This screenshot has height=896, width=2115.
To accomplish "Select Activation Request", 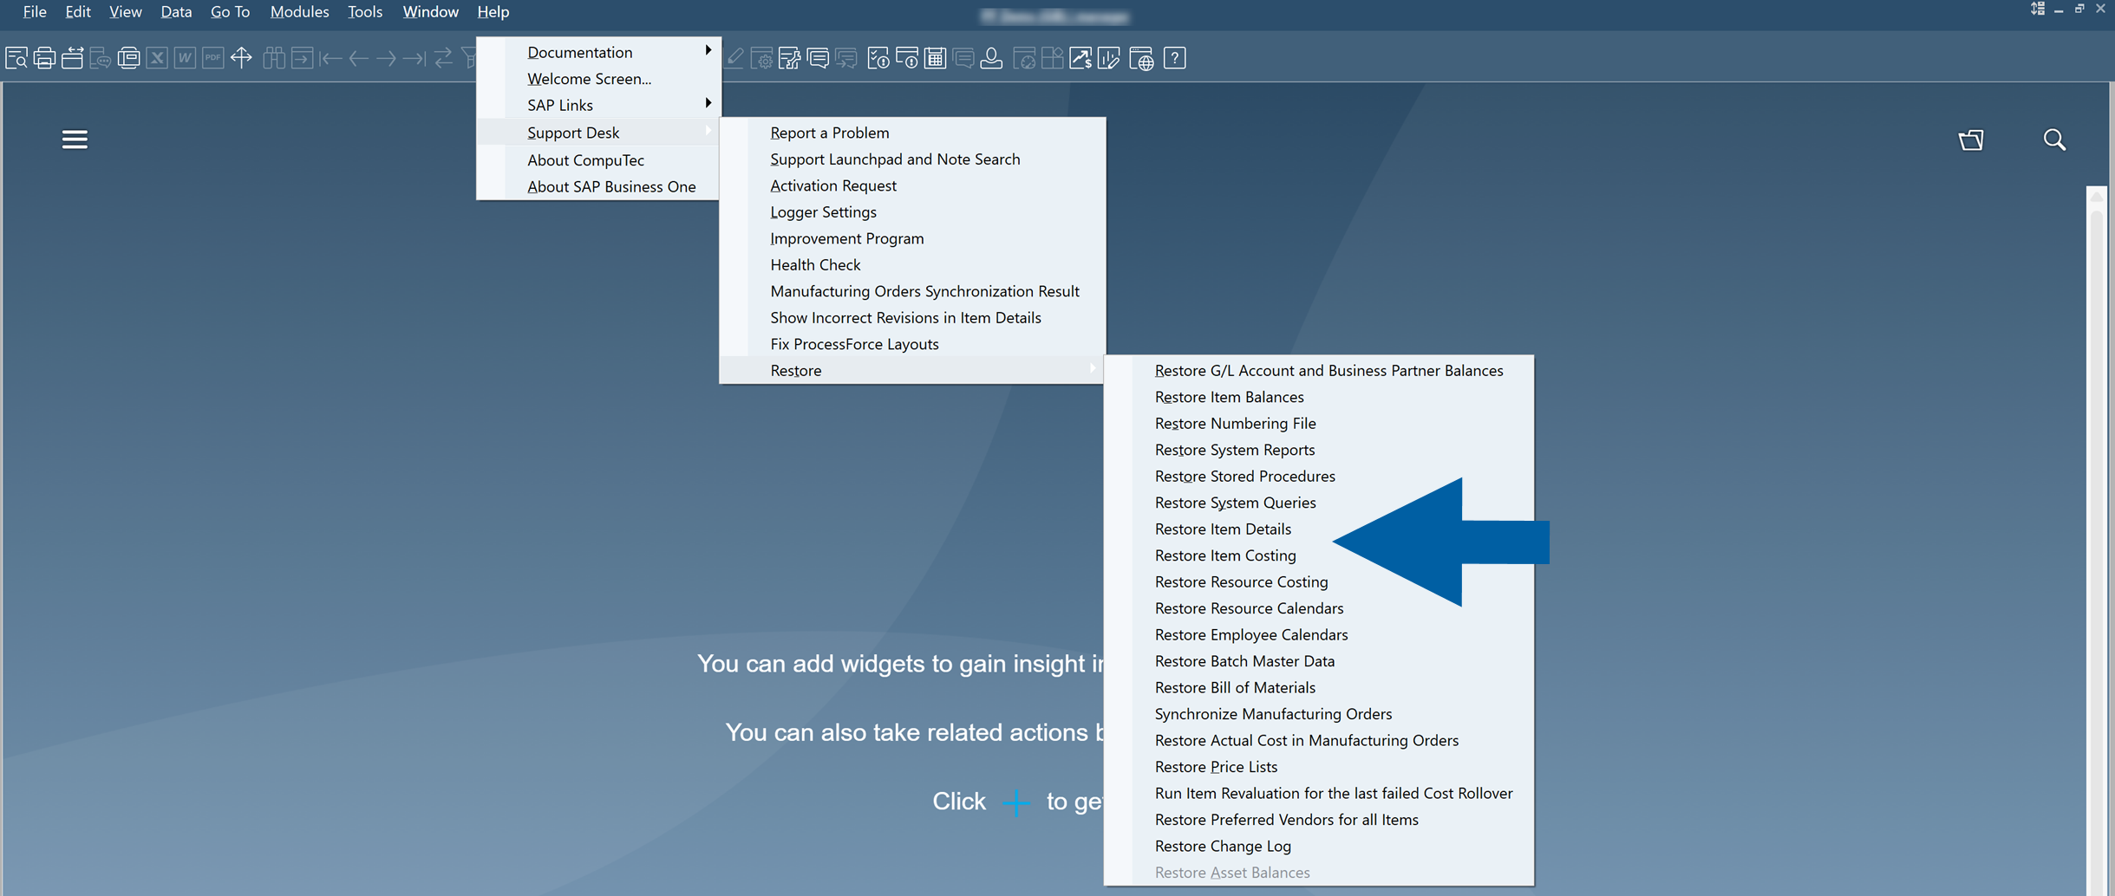I will (911, 185).
